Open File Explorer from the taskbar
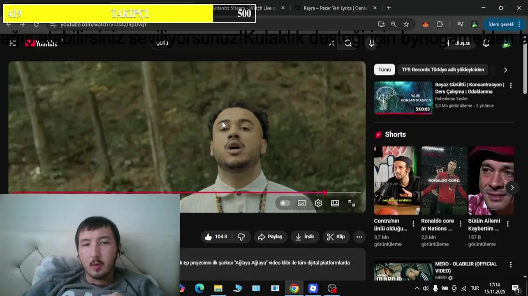The height and width of the screenshot is (296, 528). [x=218, y=288]
